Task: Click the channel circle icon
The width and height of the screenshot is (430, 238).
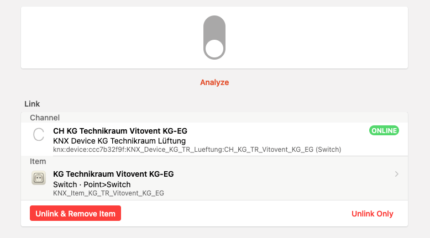Action: [39, 134]
